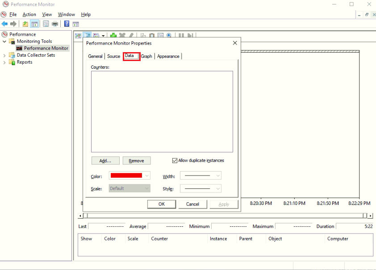Click the blue Back arrow in the toolbar
376x270 pixels.
(4, 24)
